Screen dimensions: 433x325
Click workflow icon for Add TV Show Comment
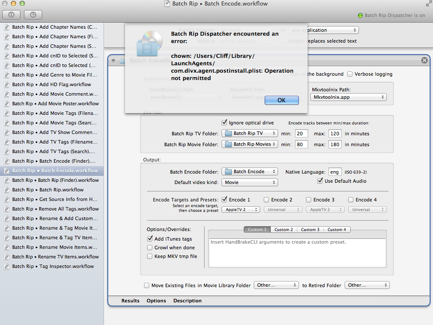7,133
